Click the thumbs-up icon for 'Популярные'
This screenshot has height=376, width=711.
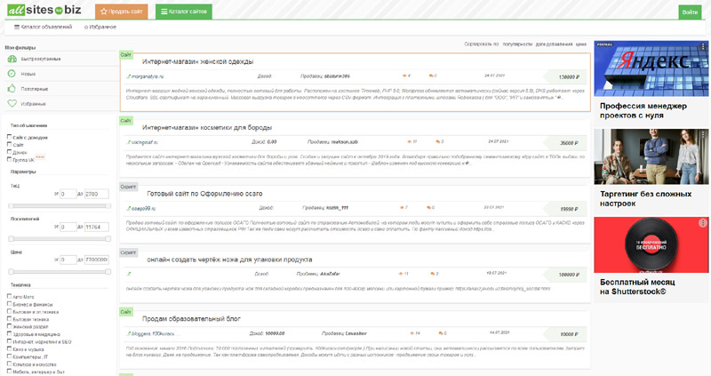tap(12, 88)
